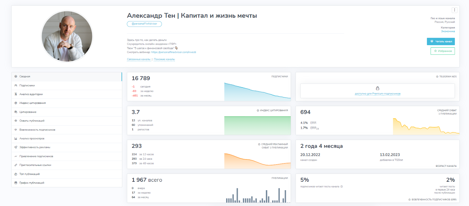Add channel to Избранное

[443, 51]
